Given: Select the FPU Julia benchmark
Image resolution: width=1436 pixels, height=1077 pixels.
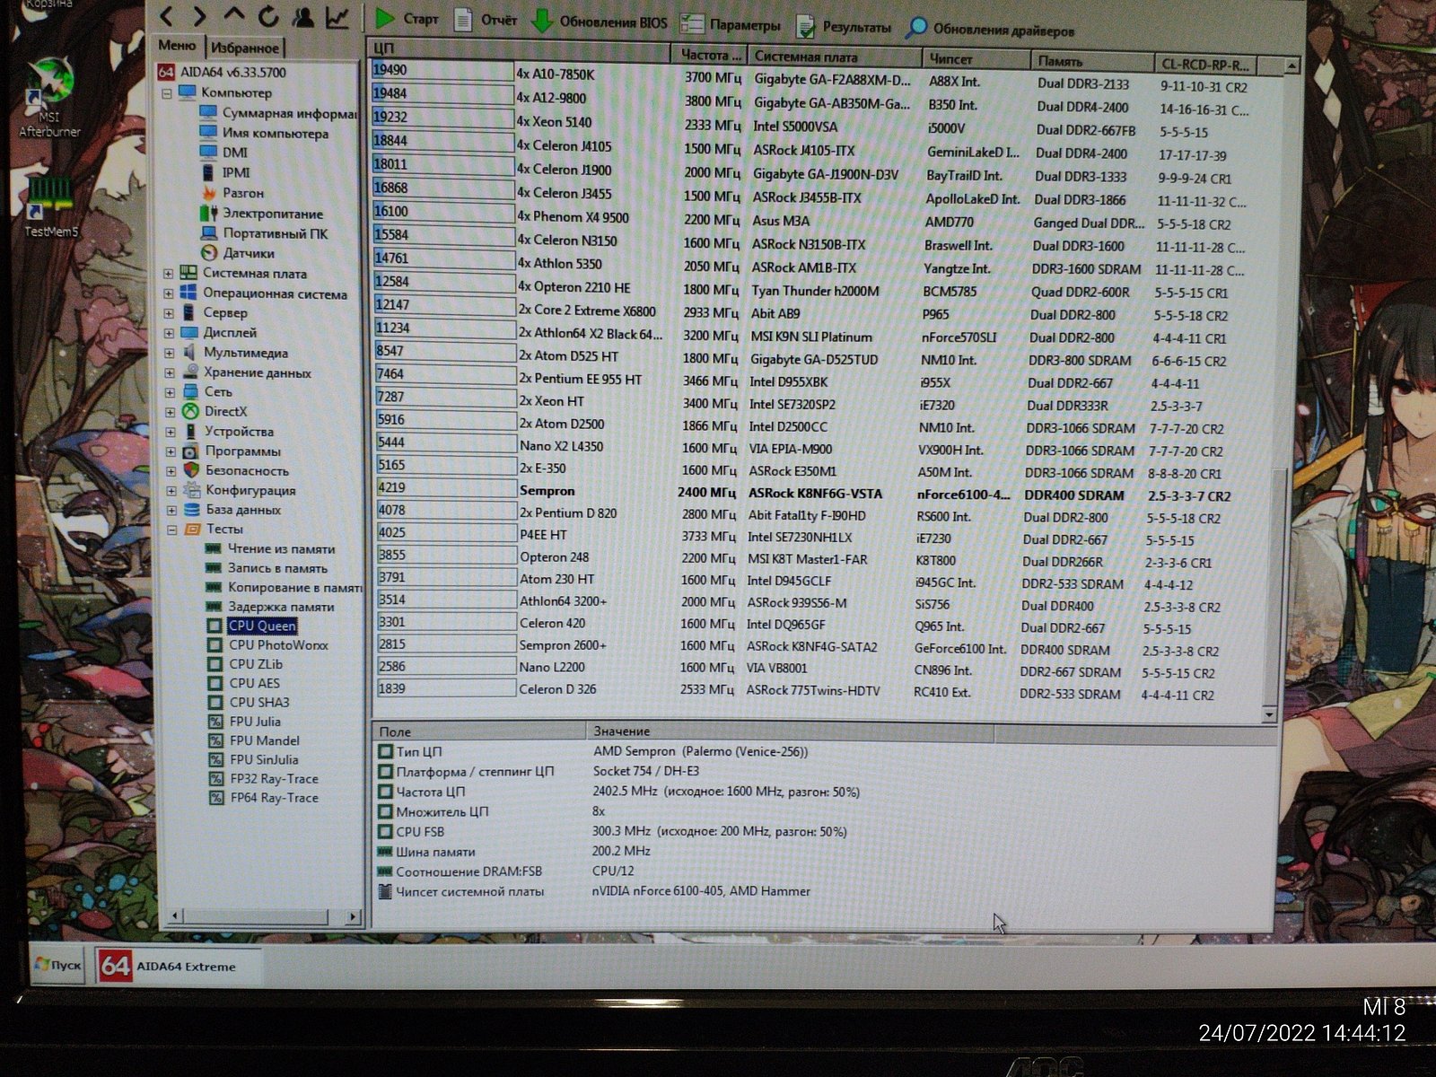Looking at the screenshot, I should pyautogui.click(x=245, y=721).
